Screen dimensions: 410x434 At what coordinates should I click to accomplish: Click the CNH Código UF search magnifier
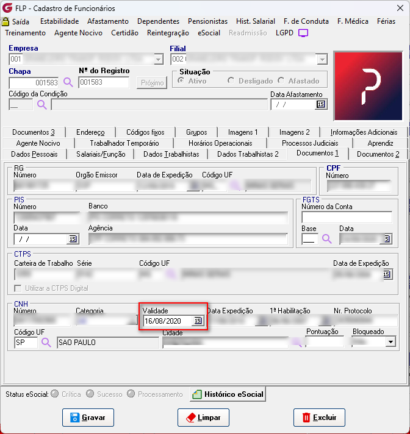coord(46,343)
